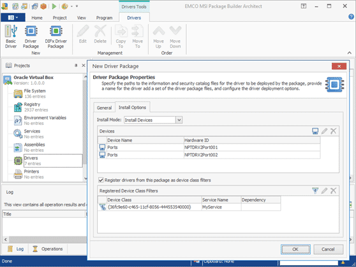Pin the Projects panel
The height and width of the screenshot is (267, 356).
[x=76, y=66]
